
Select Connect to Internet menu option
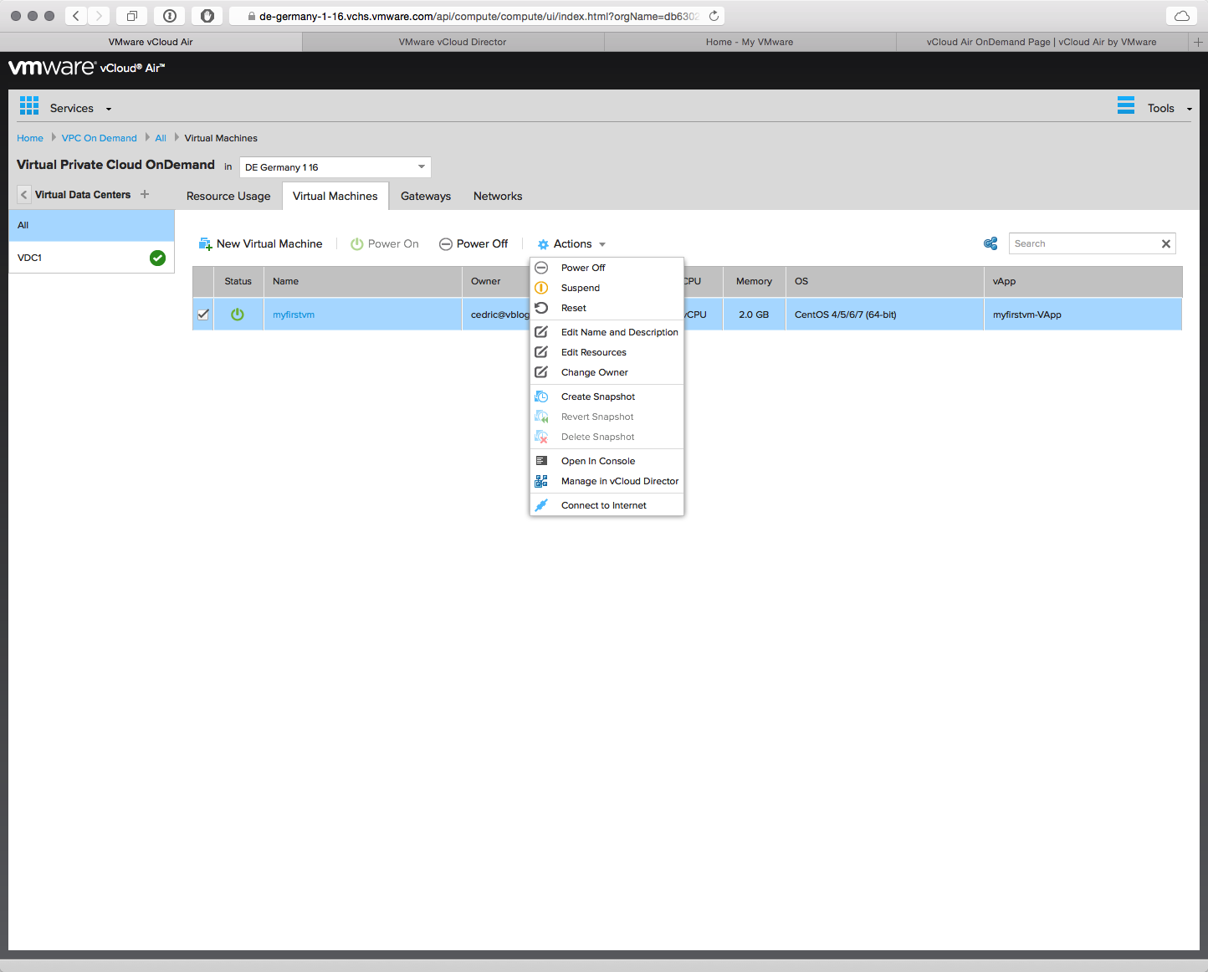pyautogui.click(x=603, y=505)
